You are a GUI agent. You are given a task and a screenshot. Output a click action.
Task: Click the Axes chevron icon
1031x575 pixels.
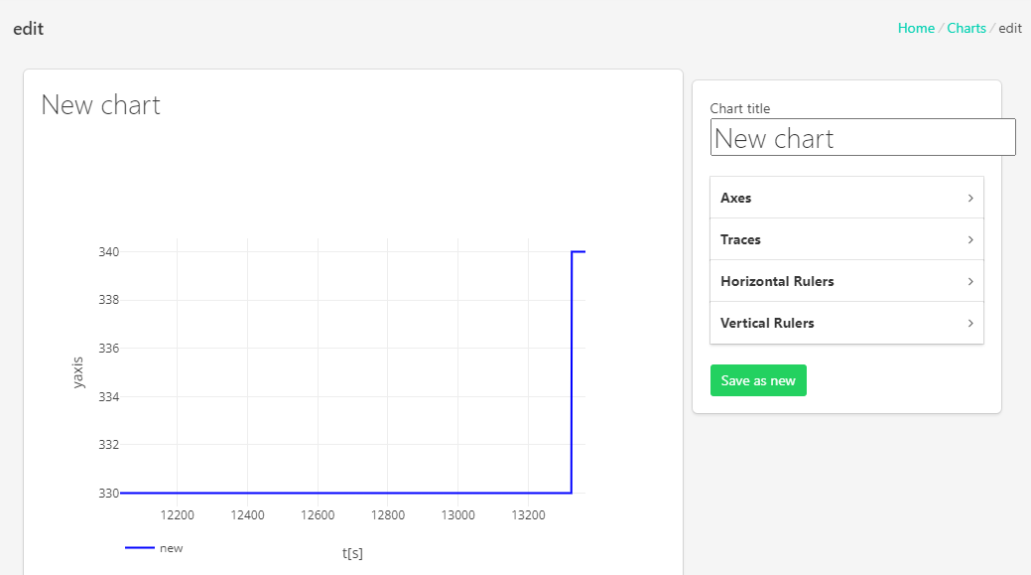(970, 197)
